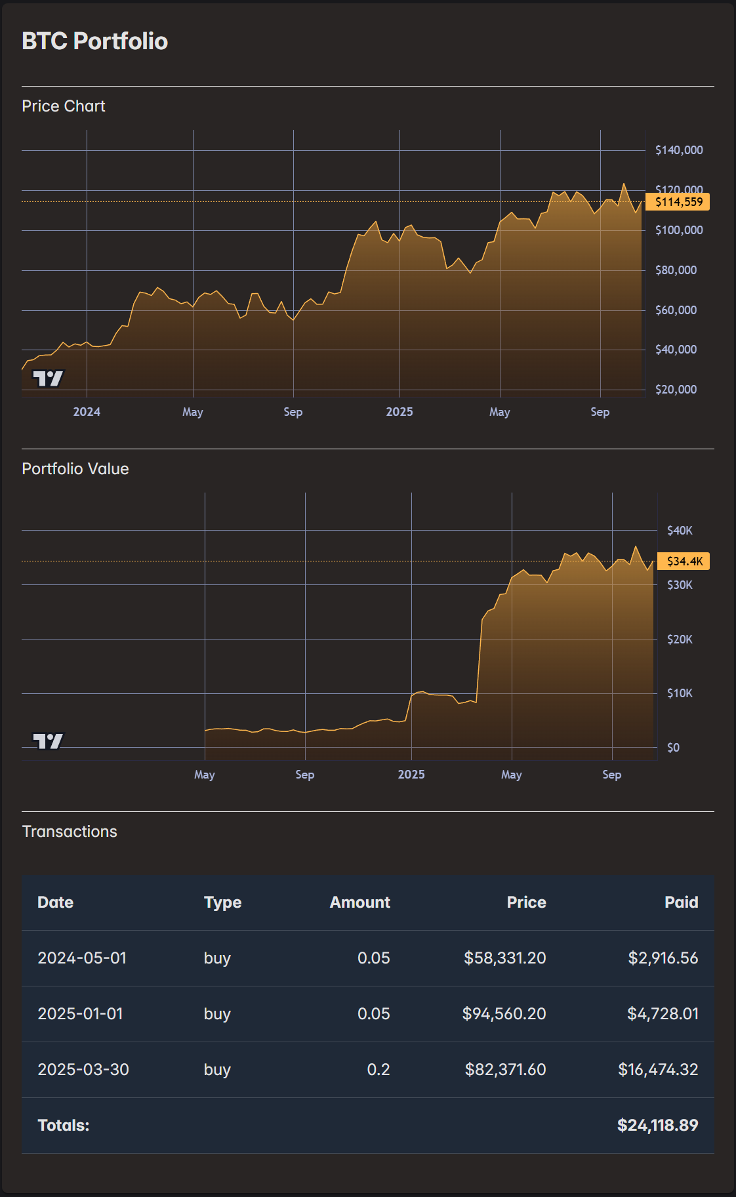
Task: Click the $24,118.89 total paid amount
Action: (657, 1126)
